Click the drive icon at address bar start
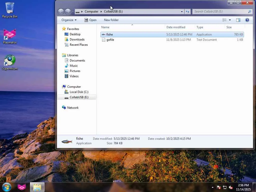 pyautogui.click(x=78, y=12)
